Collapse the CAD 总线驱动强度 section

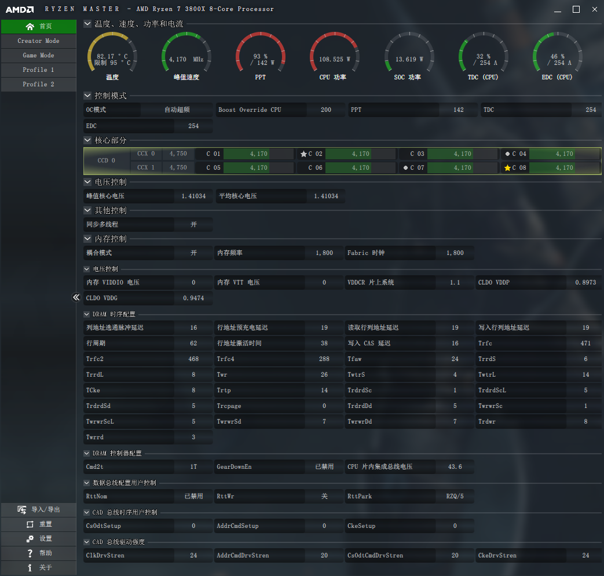[87, 542]
